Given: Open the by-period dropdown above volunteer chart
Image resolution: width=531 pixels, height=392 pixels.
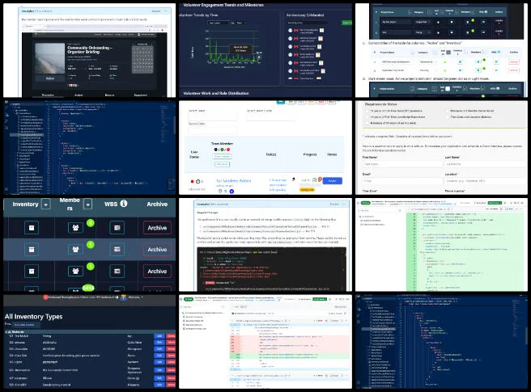Looking at the screenshot, I should coord(240,23).
